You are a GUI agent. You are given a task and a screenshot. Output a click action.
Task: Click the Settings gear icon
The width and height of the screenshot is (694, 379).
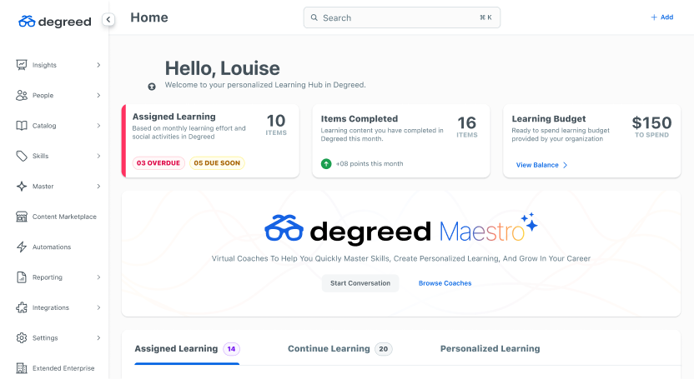(x=21, y=338)
